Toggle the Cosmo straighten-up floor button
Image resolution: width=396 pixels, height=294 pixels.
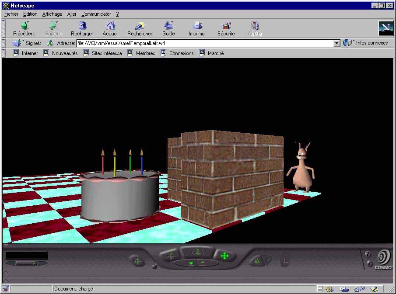click(284, 260)
